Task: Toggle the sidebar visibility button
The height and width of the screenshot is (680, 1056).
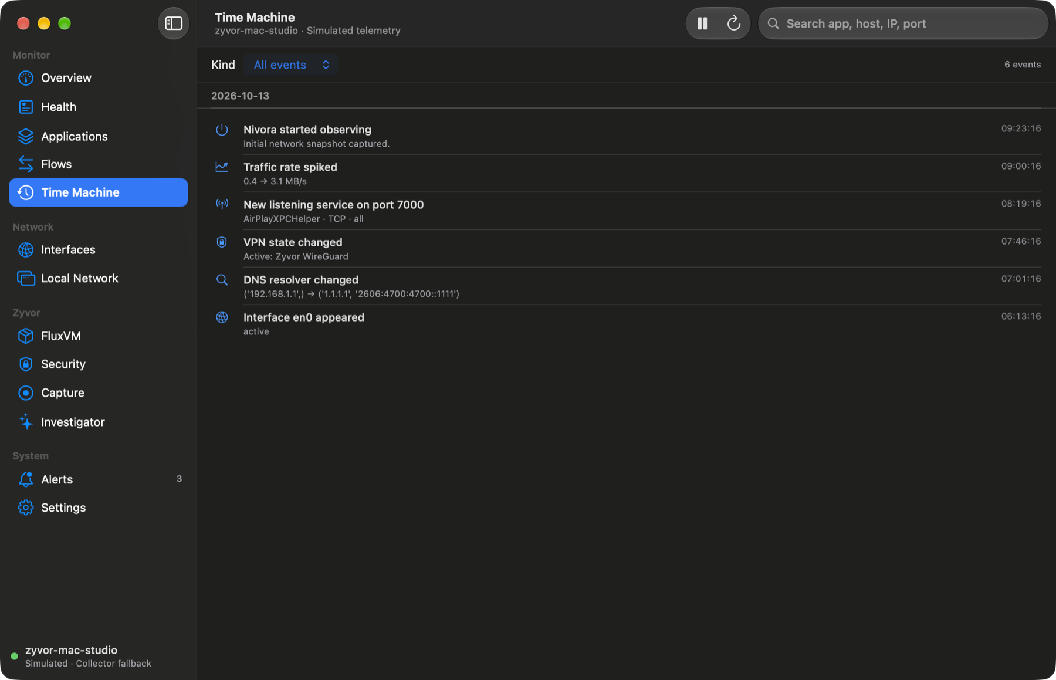Action: [173, 23]
